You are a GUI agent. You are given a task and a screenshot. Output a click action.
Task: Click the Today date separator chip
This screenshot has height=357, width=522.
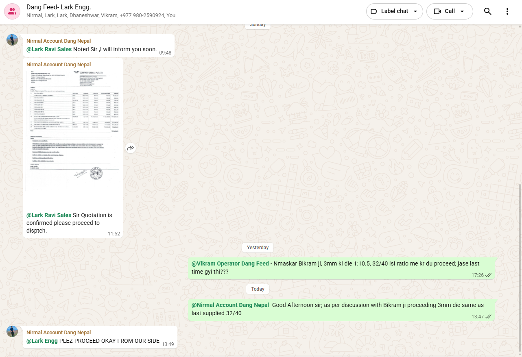258,289
